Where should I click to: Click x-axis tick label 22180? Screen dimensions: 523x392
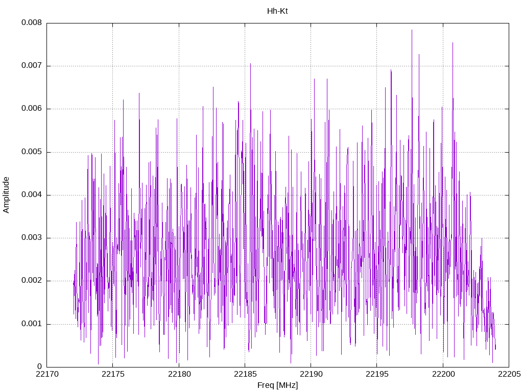coord(179,374)
